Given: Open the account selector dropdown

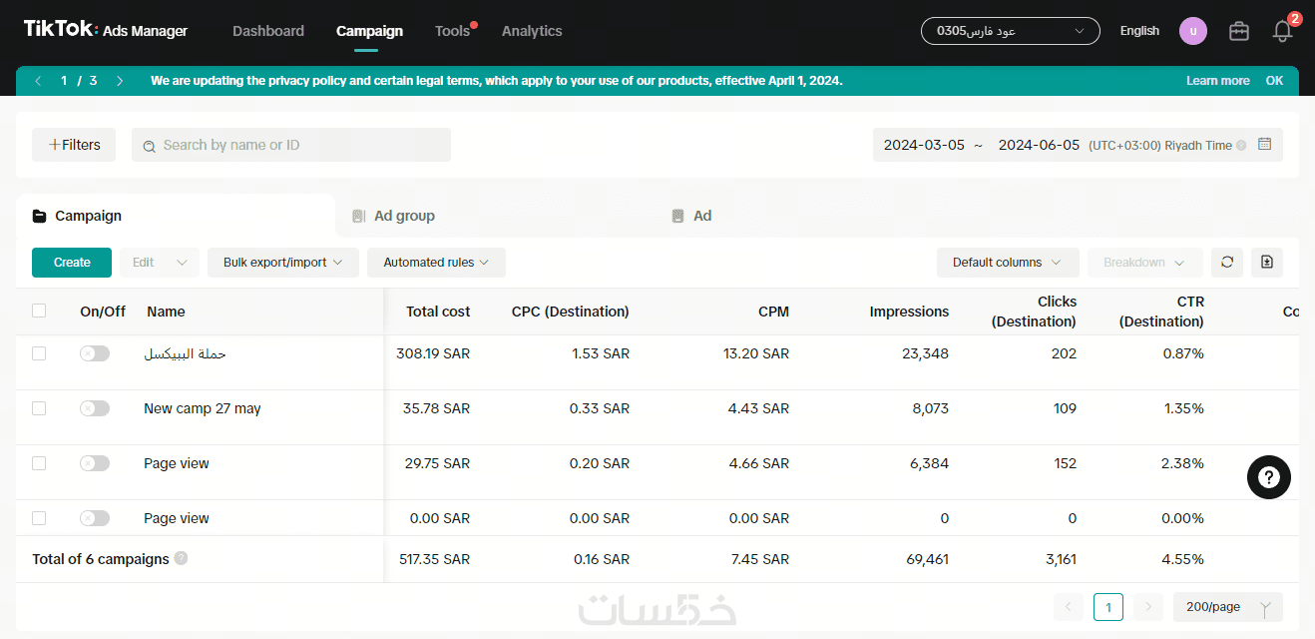Looking at the screenshot, I should (x=1011, y=31).
